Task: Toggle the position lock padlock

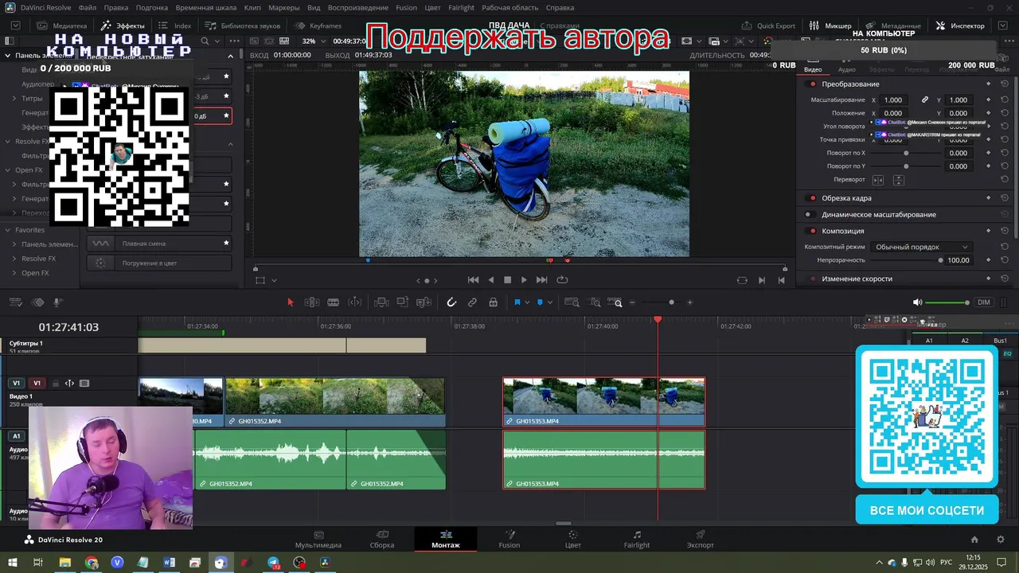Action: point(494,302)
